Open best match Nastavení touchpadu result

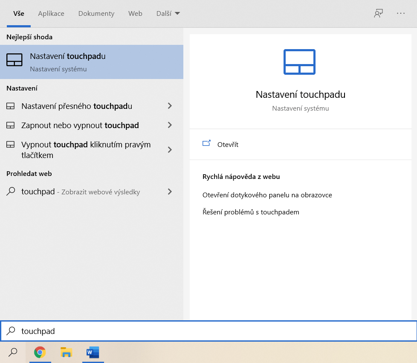tap(92, 62)
